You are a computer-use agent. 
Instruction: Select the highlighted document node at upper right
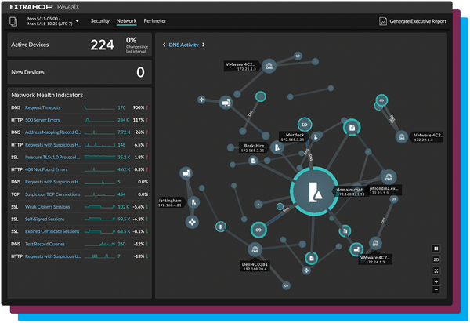(352, 128)
